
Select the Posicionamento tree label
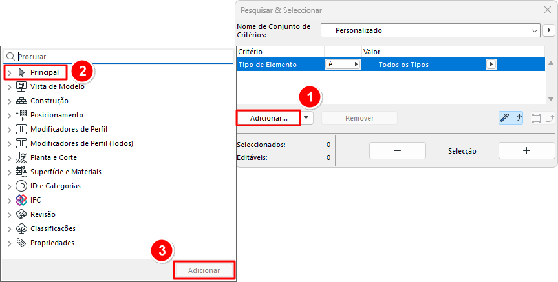[57, 115]
